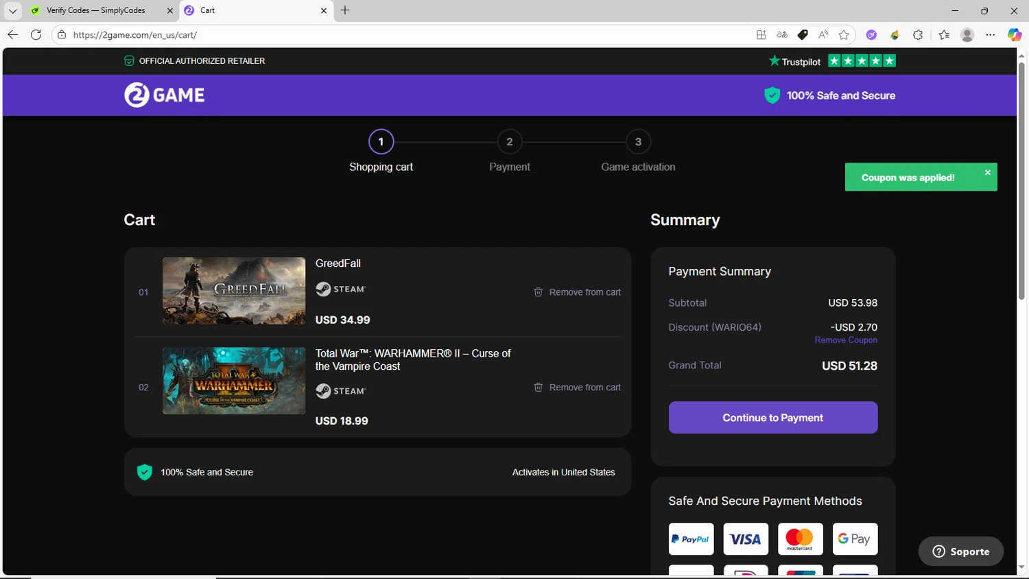This screenshot has height=579, width=1029.
Task: Dismiss the Coupon was applied notification
Action: [988, 172]
